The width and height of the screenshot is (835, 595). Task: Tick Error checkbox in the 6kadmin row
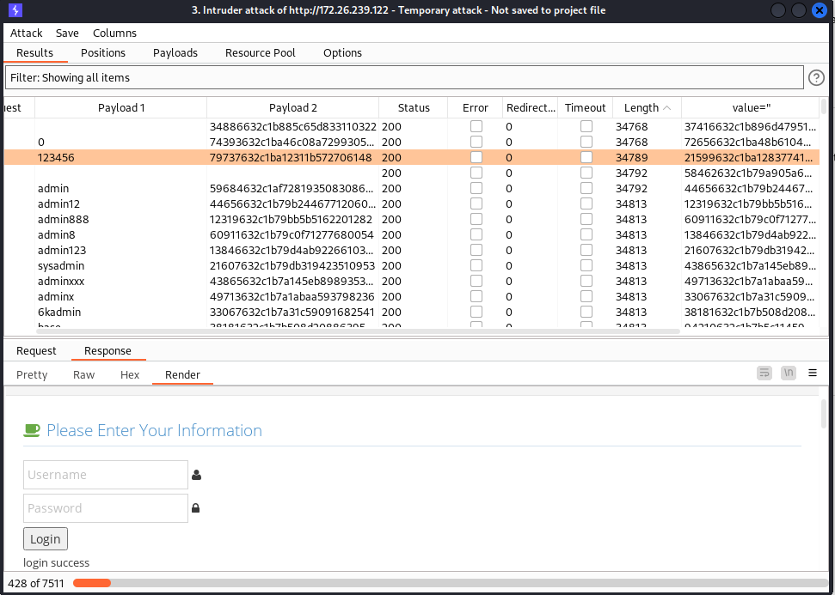pos(476,312)
